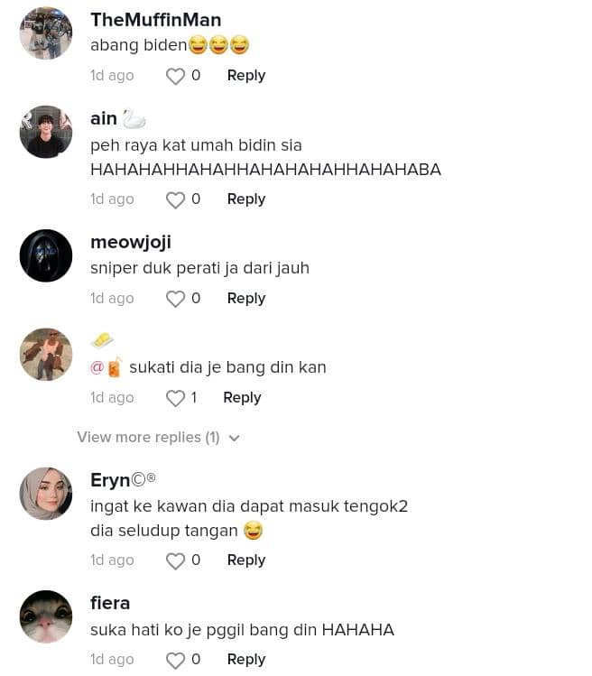Open TheMuffinMan's profile picture
The width and height of the screenshot is (592, 676).
46,32
